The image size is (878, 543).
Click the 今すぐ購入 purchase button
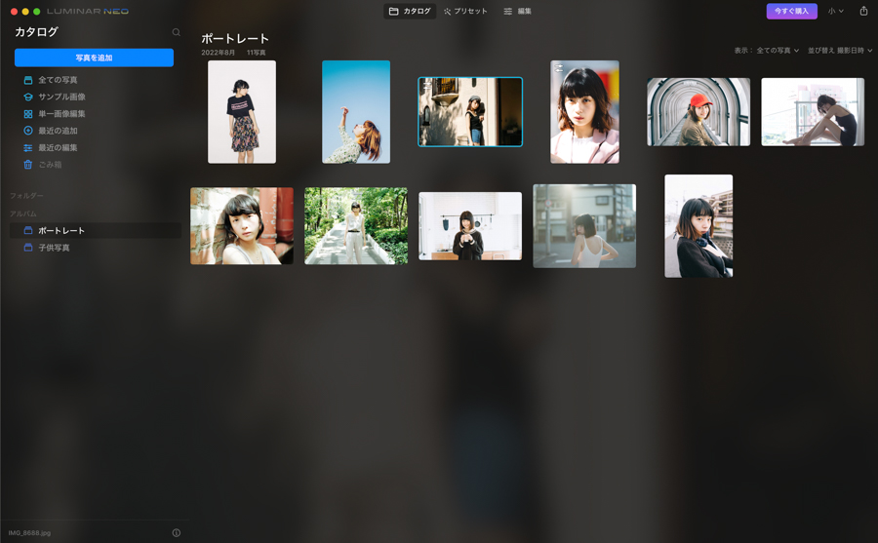tap(791, 12)
